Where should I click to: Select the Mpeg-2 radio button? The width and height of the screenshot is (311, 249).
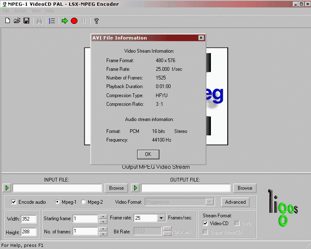click(83, 202)
